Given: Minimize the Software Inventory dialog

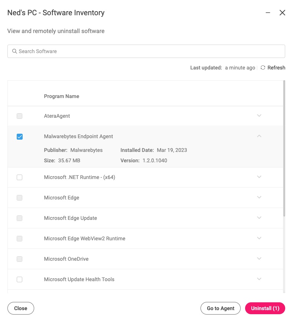Looking at the screenshot, I should pyautogui.click(x=268, y=13).
